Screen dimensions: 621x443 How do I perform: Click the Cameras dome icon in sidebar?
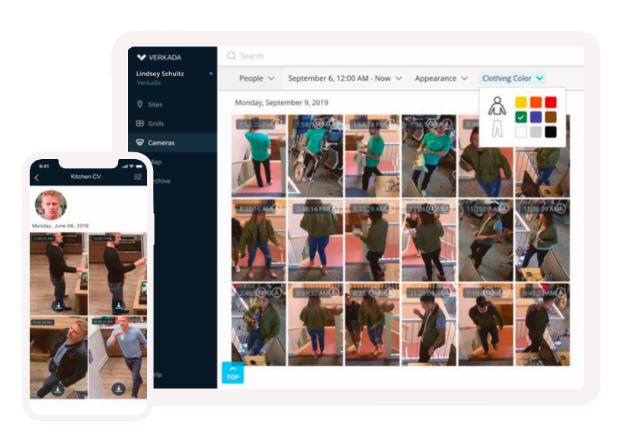pyautogui.click(x=139, y=142)
